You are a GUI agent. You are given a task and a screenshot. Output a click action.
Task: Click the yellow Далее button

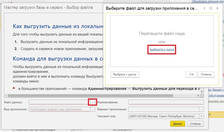pyautogui.click(x=177, y=124)
